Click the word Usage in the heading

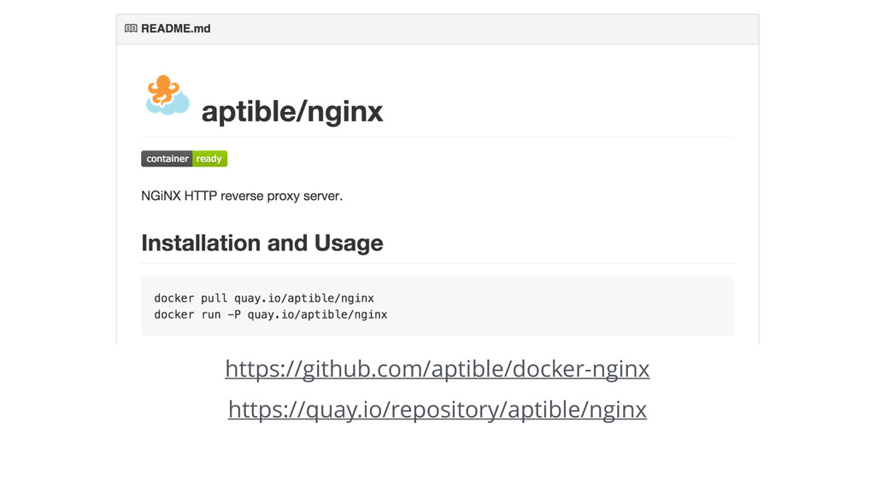coord(349,243)
